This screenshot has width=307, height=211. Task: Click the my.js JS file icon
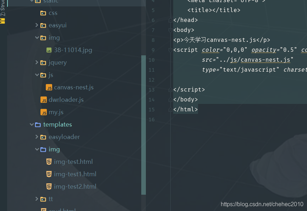click(x=43, y=112)
